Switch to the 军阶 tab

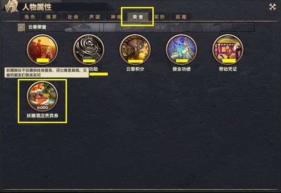[x=160, y=17]
